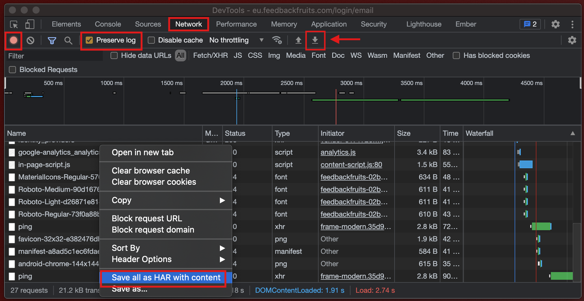Open network conditions Wi-Fi icon

(x=277, y=40)
